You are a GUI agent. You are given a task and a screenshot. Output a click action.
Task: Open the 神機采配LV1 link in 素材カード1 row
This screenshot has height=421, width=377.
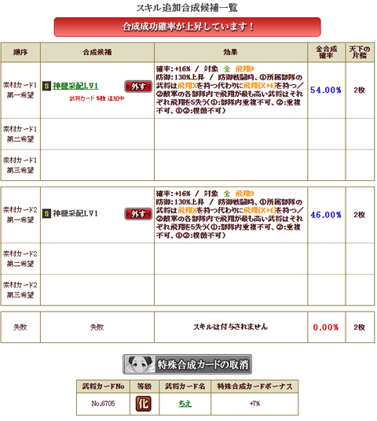(x=75, y=86)
